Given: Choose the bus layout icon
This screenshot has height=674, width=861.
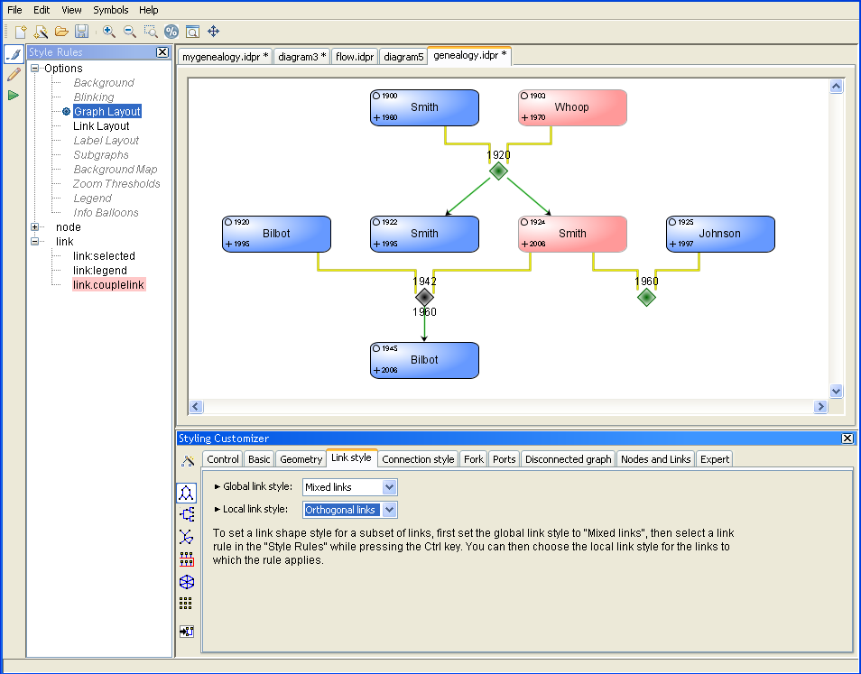Looking at the screenshot, I should coord(187,559).
